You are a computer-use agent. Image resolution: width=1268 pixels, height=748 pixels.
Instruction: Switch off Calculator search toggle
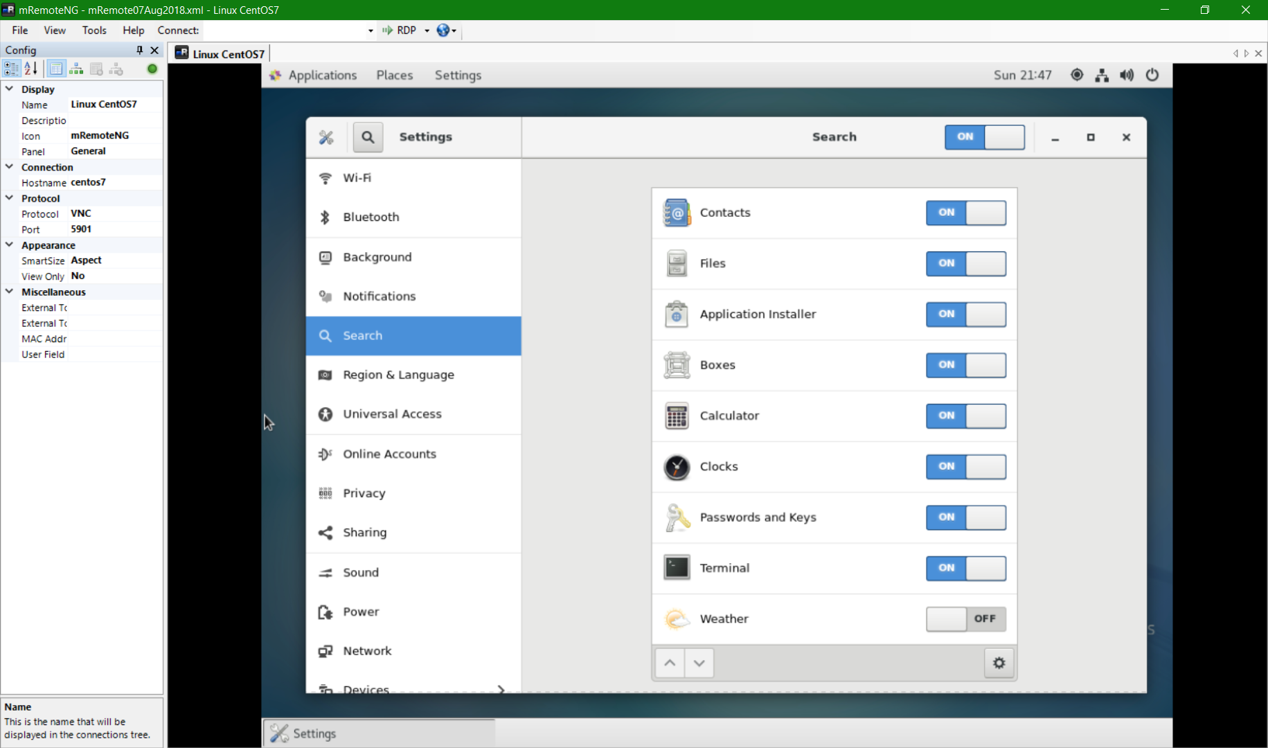click(x=966, y=416)
